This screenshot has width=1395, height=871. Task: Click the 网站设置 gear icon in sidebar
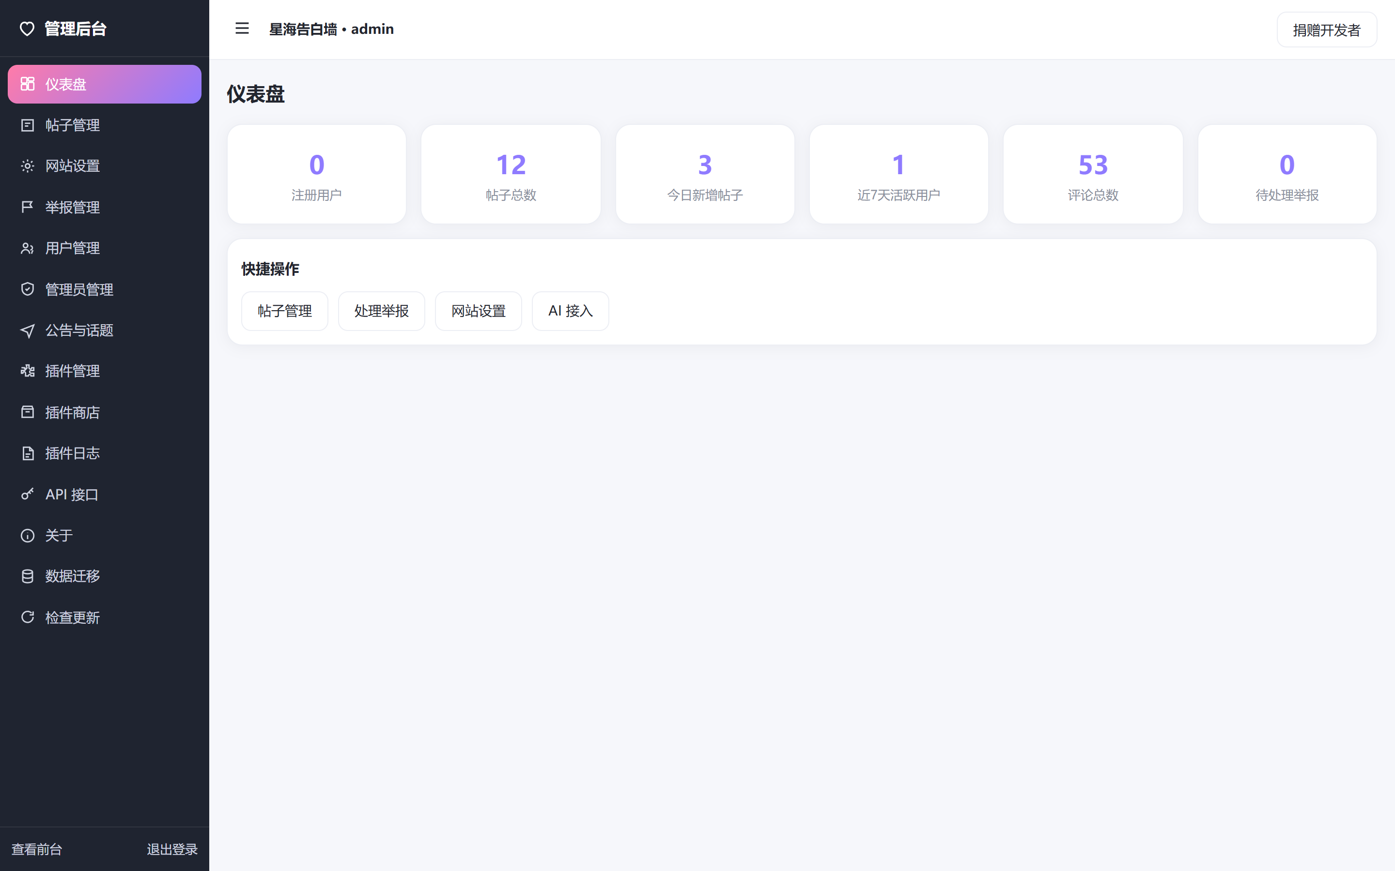(27, 166)
